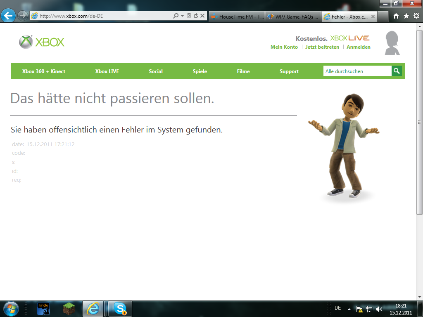Click the vertical scrollbar thumb

tap(420, 122)
